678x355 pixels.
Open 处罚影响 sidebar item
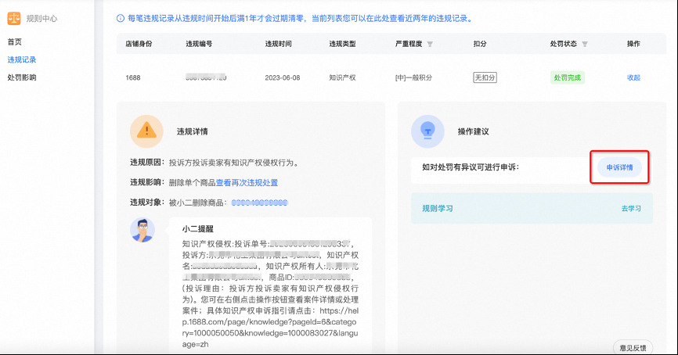coord(22,77)
